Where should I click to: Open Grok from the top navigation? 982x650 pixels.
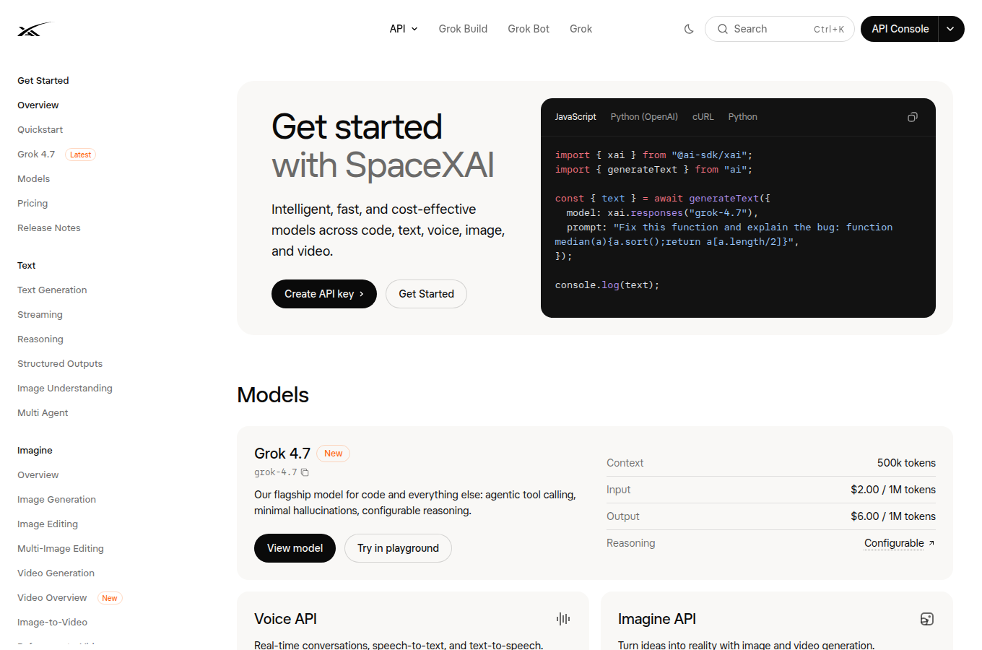click(581, 29)
